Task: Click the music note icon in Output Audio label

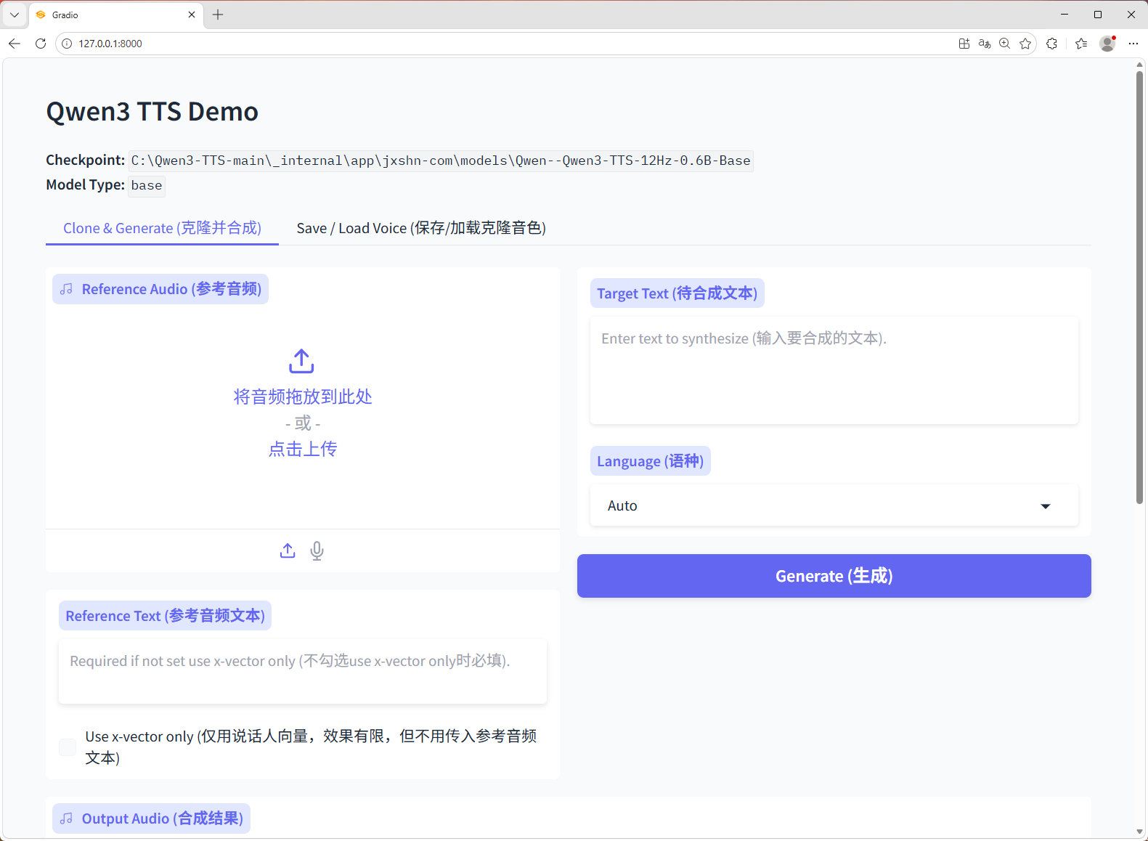Action: pos(67,818)
